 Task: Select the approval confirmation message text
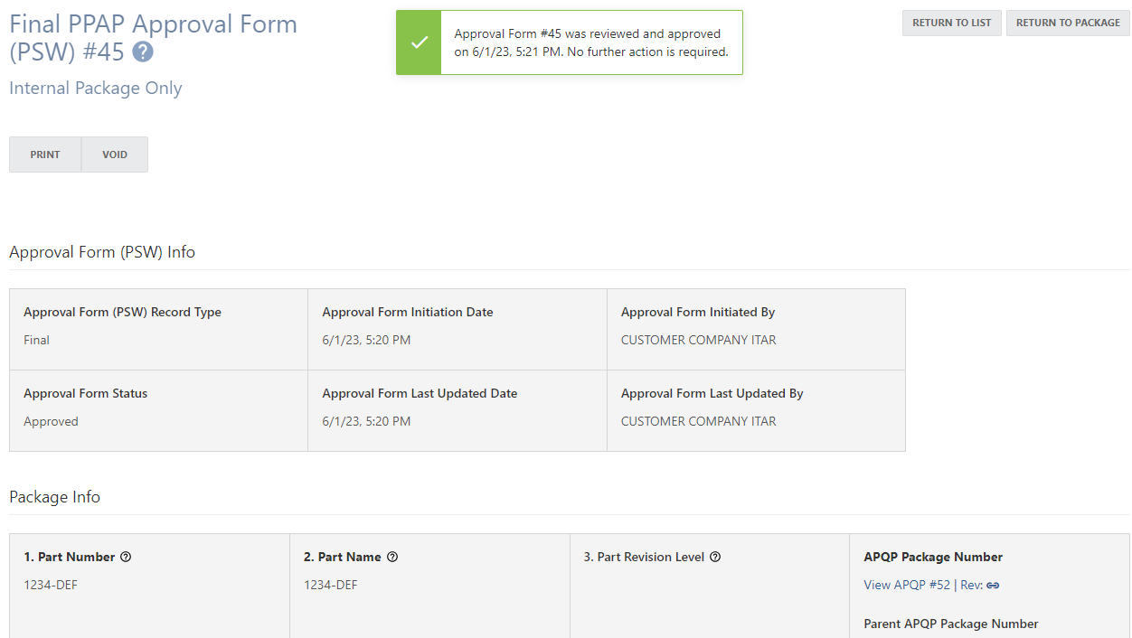[x=589, y=42]
